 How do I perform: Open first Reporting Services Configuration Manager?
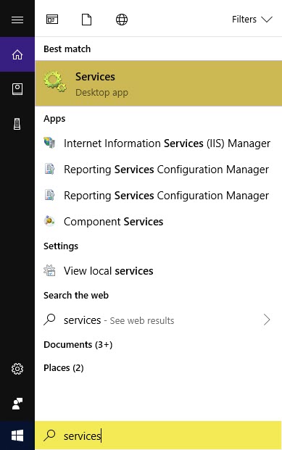coord(158,170)
